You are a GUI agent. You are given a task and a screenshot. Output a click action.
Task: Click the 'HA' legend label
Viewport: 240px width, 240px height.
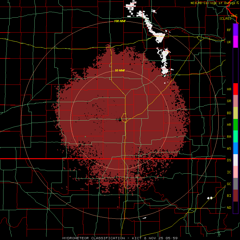click(229, 89)
